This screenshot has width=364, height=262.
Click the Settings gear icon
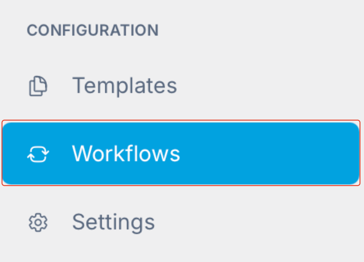click(x=38, y=222)
